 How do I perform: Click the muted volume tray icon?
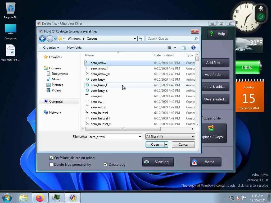pyautogui.click(x=238, y=198)
